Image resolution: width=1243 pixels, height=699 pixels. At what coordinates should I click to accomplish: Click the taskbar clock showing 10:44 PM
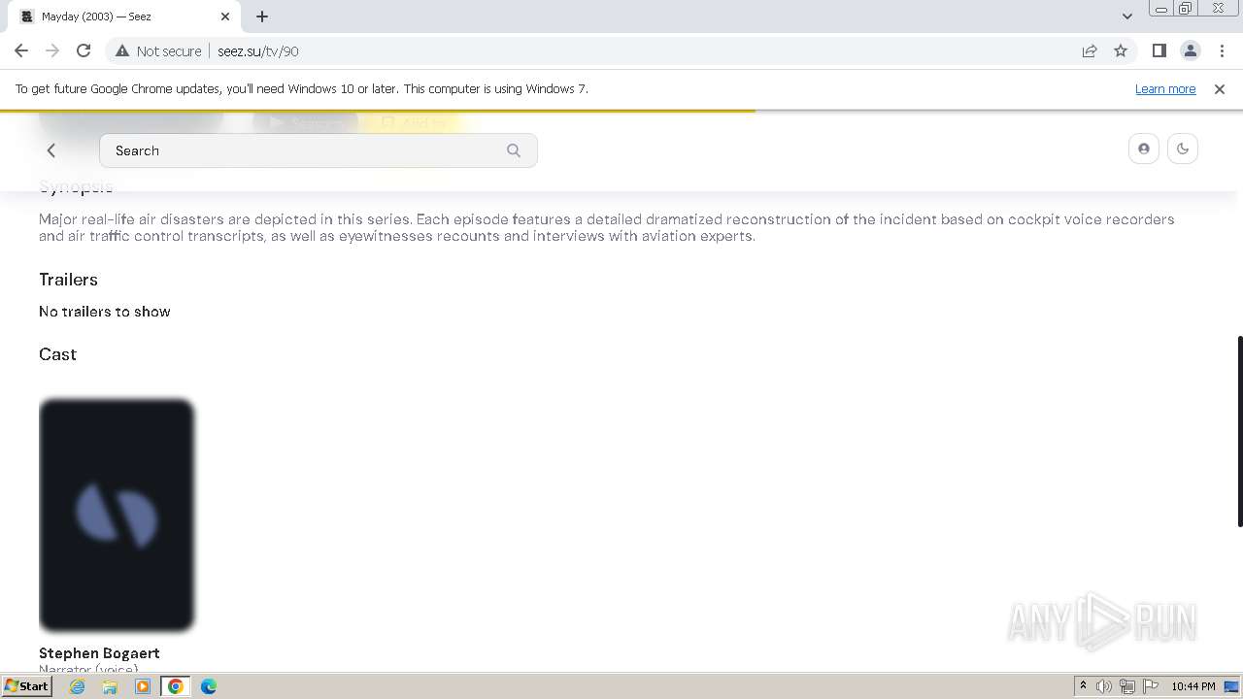click(x=1193, y=686)
